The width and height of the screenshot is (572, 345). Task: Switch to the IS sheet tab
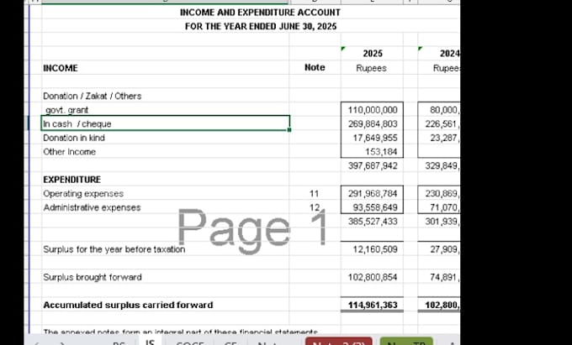pyautogui.click(x=151, y=342)
